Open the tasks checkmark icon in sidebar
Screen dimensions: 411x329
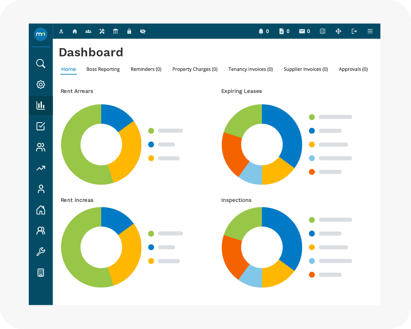(40, 126)
